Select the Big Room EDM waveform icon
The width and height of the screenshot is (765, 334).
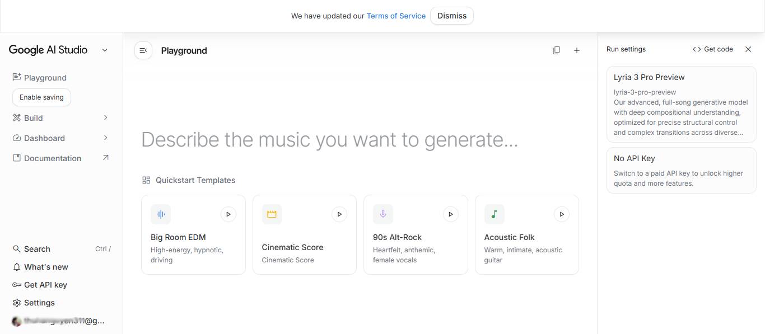point(161,214)
